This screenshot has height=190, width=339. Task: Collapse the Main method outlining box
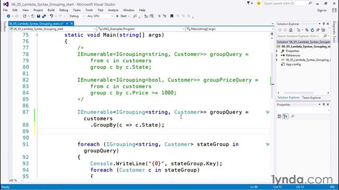[x=37, y=35]
